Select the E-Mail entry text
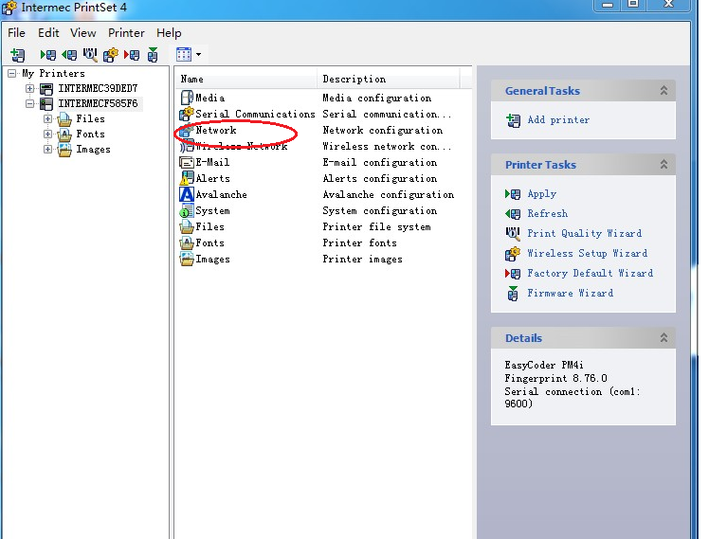 212,162
